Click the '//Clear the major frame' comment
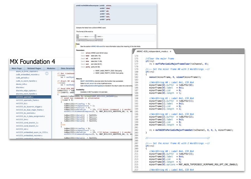Viewport: 251px width, 179px height. [x=160, y=59]
